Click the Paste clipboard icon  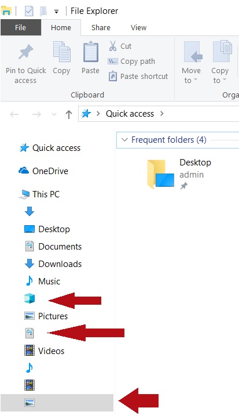[90, 52]
